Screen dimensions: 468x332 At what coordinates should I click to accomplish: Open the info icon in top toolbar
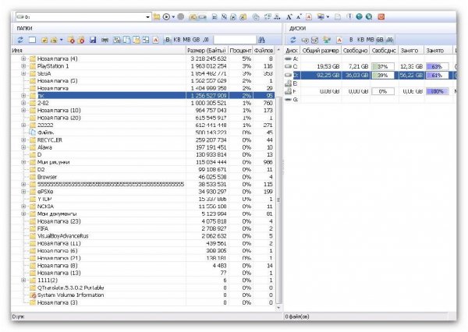point(349,17)
